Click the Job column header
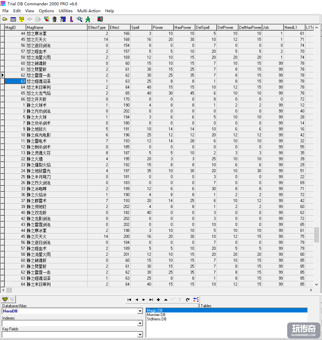Screen dimensions: 322x340 273,28
